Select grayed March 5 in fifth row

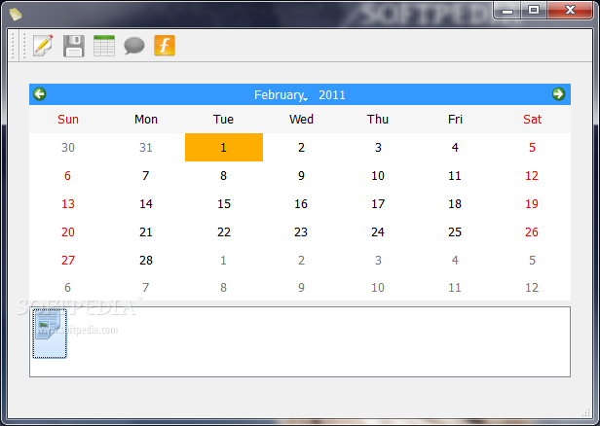tap(532, 261)
